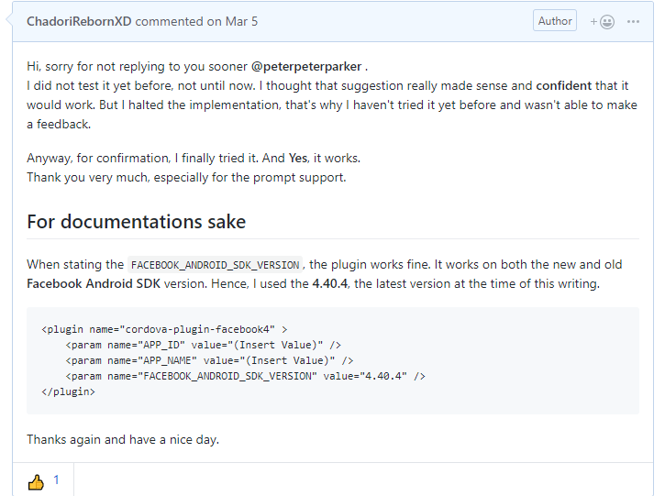Click the APP_NAME param line in code
Screen dimensions: 665x496
(209, 360)
